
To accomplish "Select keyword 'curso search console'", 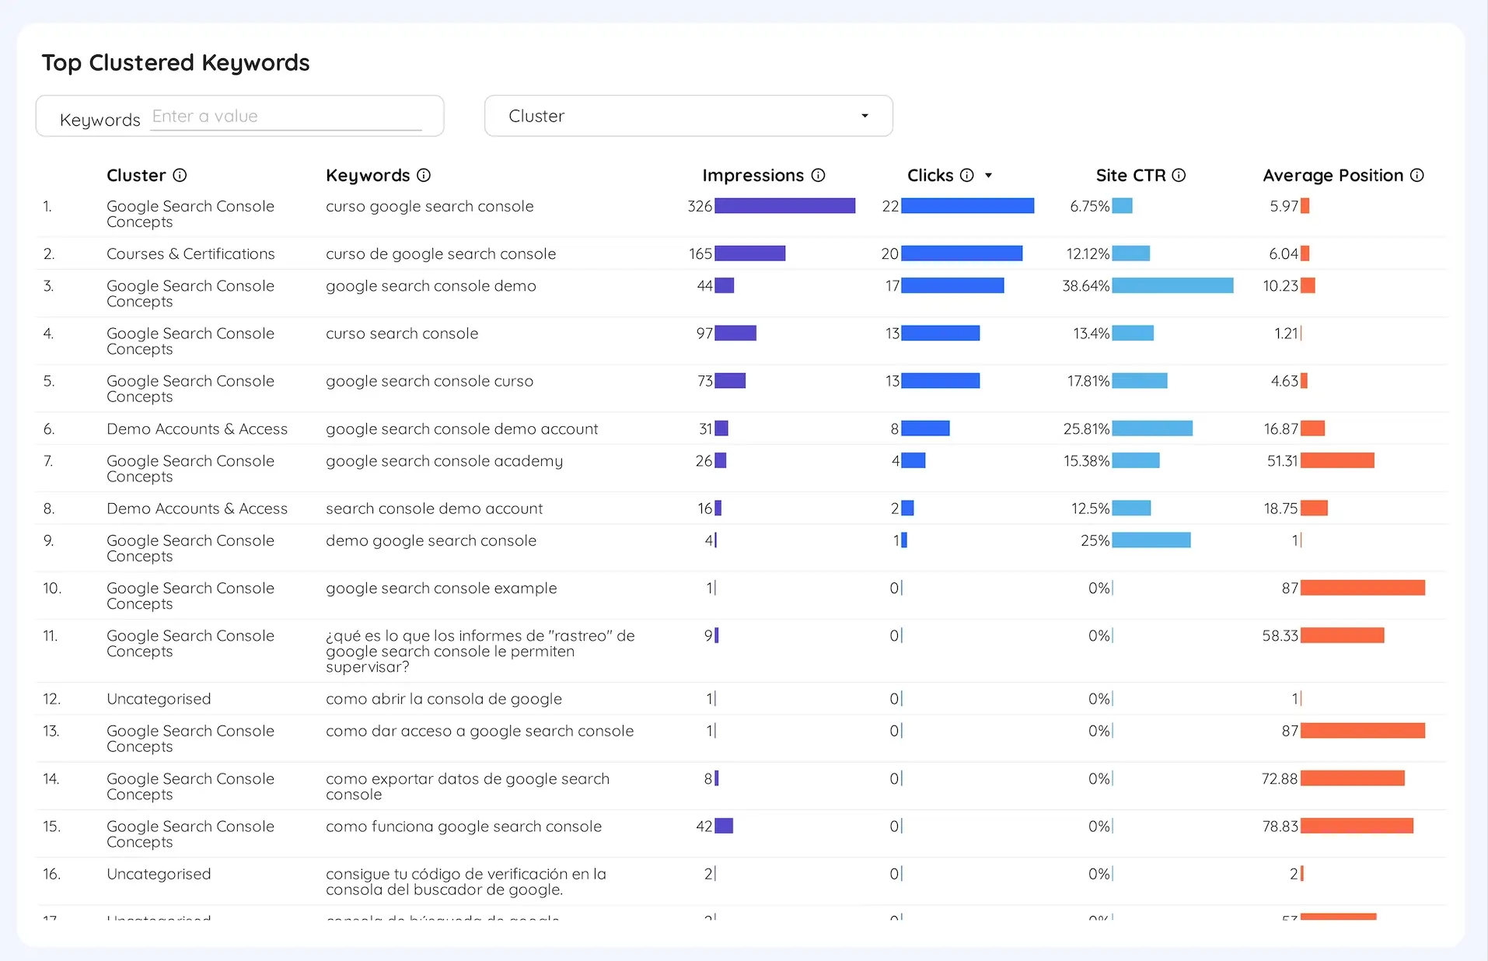I will coord(402,334).
